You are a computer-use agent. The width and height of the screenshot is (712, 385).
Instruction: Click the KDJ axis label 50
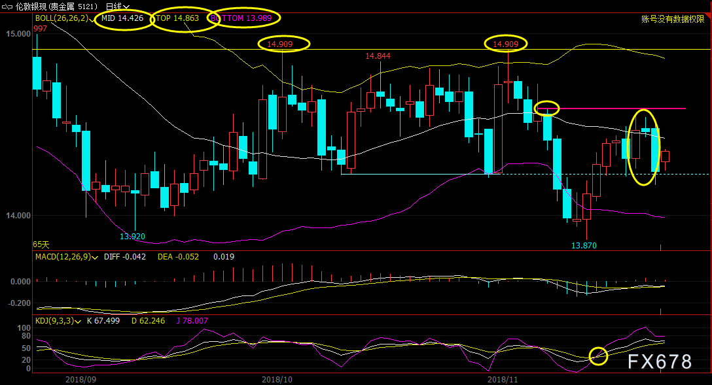click(27, 348)
